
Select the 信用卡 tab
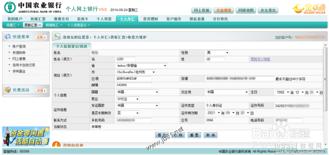coord(83,19)
